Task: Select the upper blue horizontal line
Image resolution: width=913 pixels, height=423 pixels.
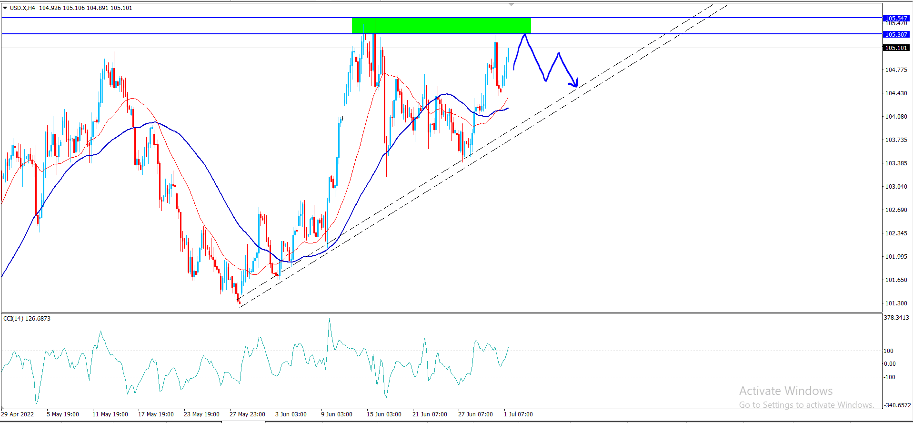Action: (191, 18)
